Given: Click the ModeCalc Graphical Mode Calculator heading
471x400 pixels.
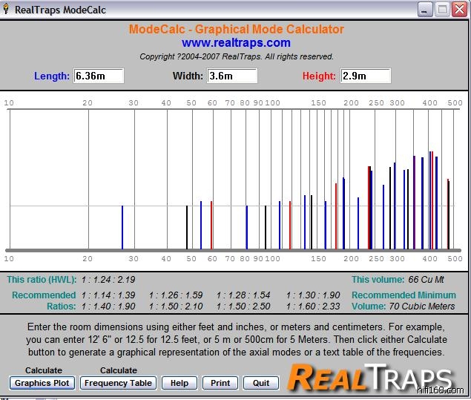Looking at the screenshot, I should 236,30.
